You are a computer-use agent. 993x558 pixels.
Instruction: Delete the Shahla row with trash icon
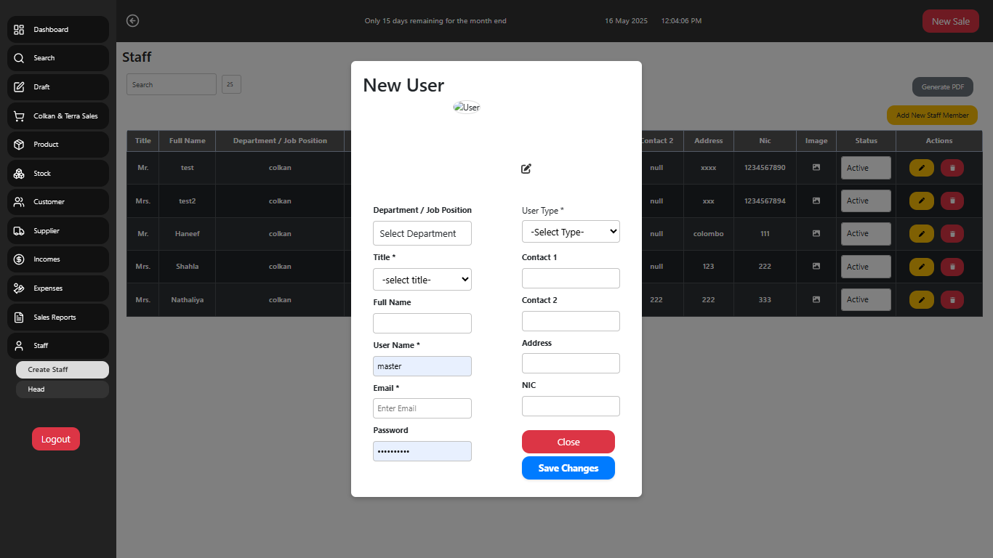pyautogui.click(x=952, y=267)
